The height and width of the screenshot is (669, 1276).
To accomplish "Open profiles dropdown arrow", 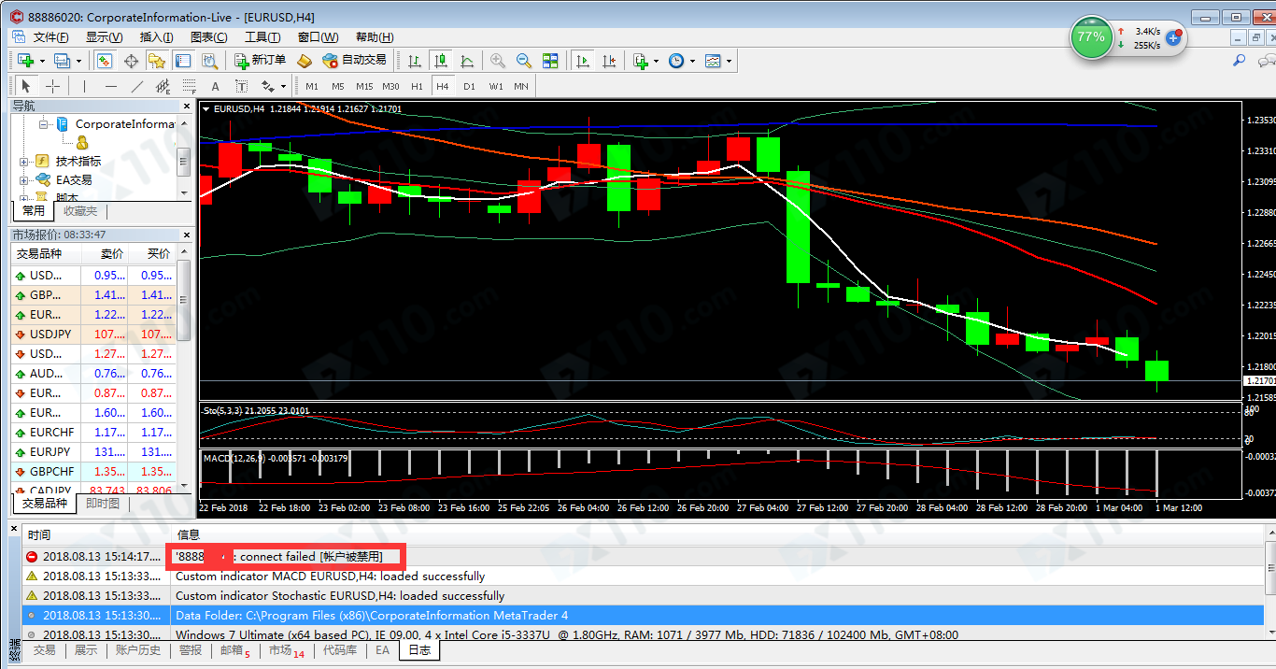I will point(78,61).
